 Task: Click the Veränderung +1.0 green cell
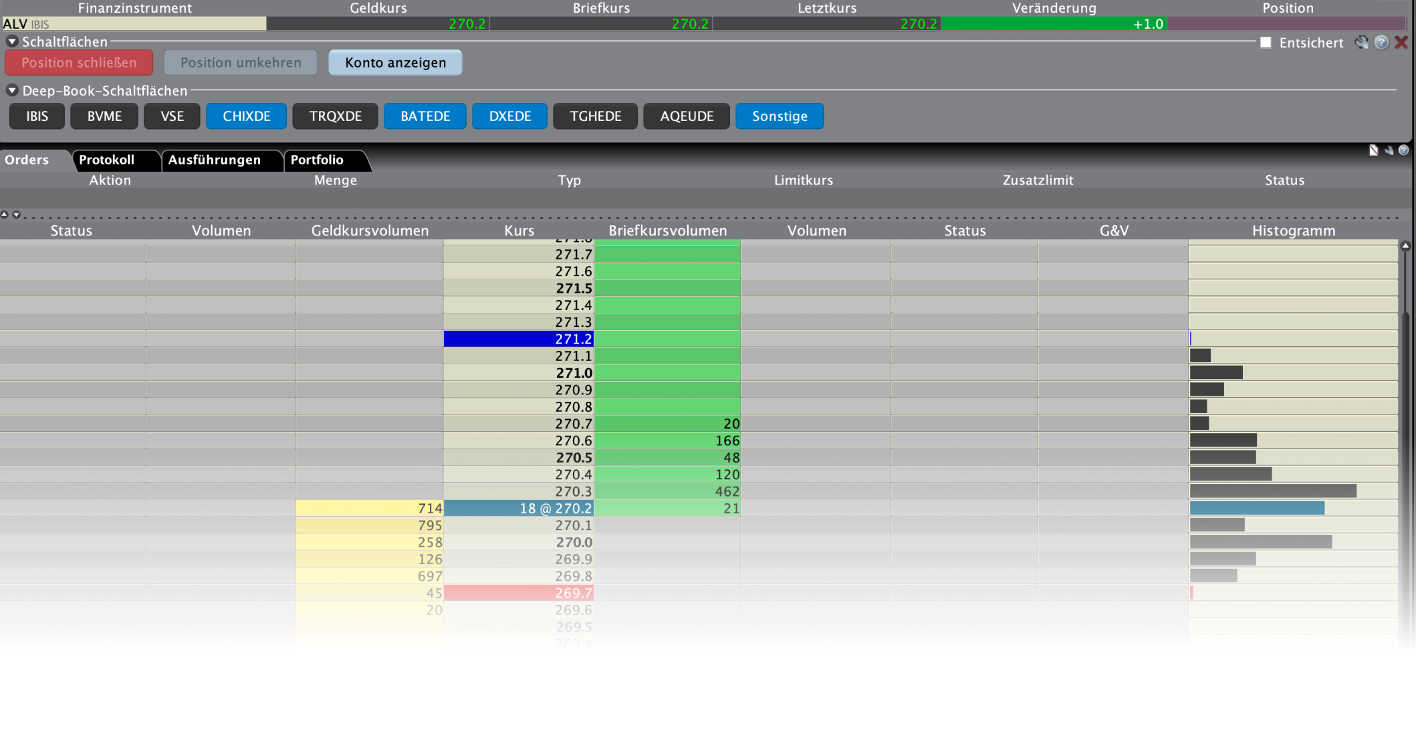click(x=1054, y=24)
